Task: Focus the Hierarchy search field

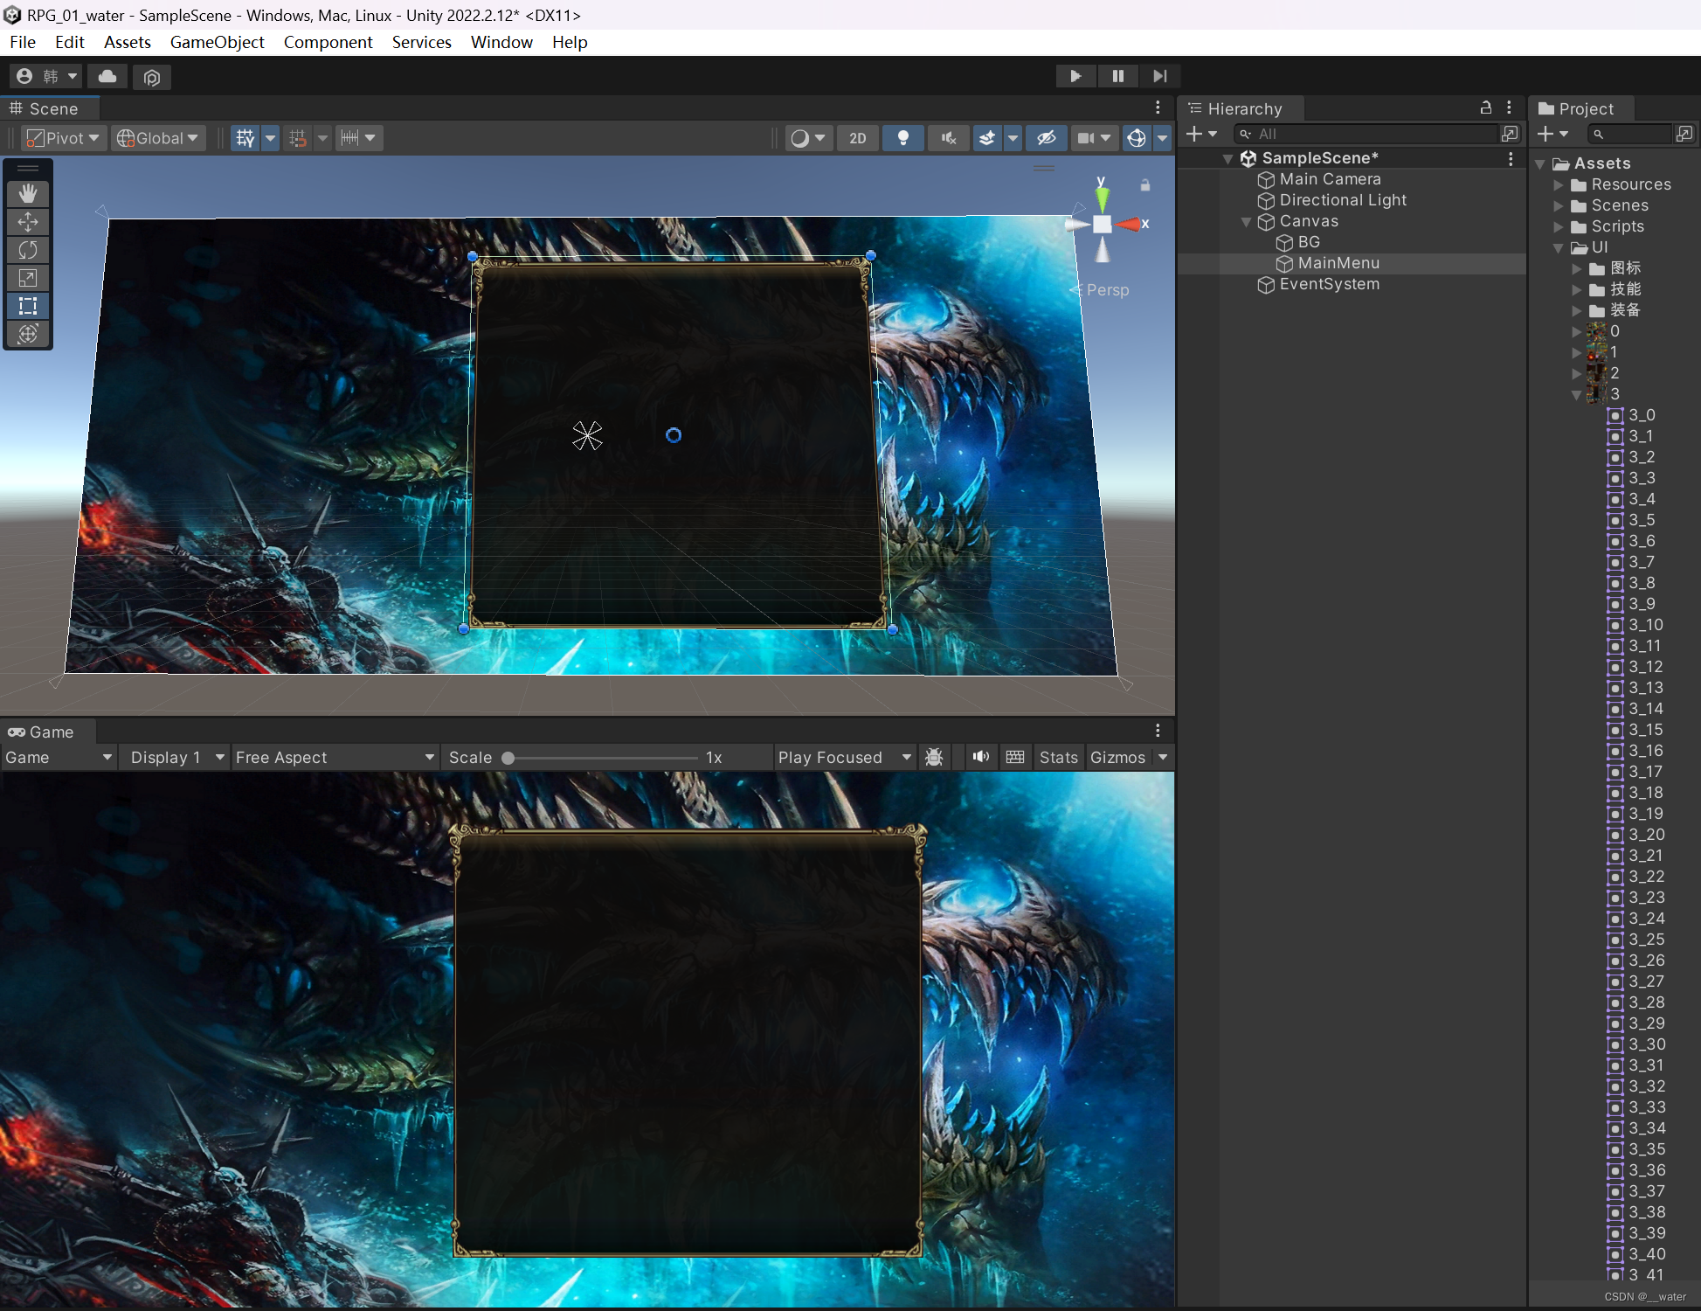Action: point(1366,134)
